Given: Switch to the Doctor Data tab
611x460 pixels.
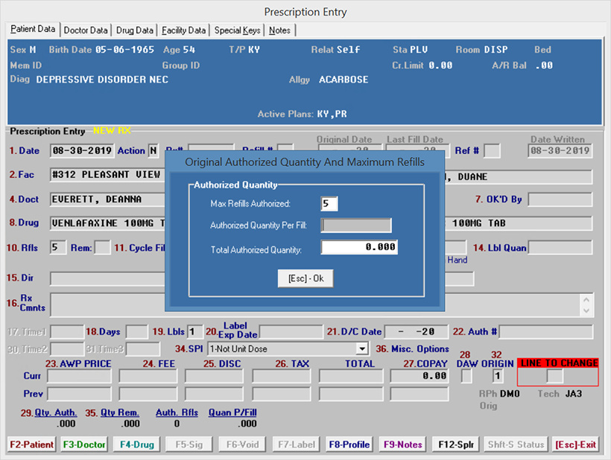Looking at the screenshot, I should [86, 31].
